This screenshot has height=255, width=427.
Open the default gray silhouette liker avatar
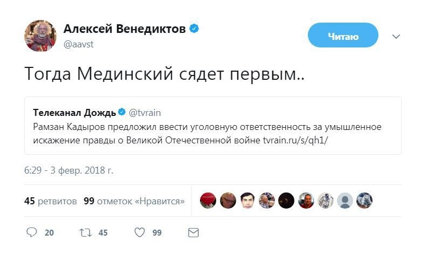point(346,201)
